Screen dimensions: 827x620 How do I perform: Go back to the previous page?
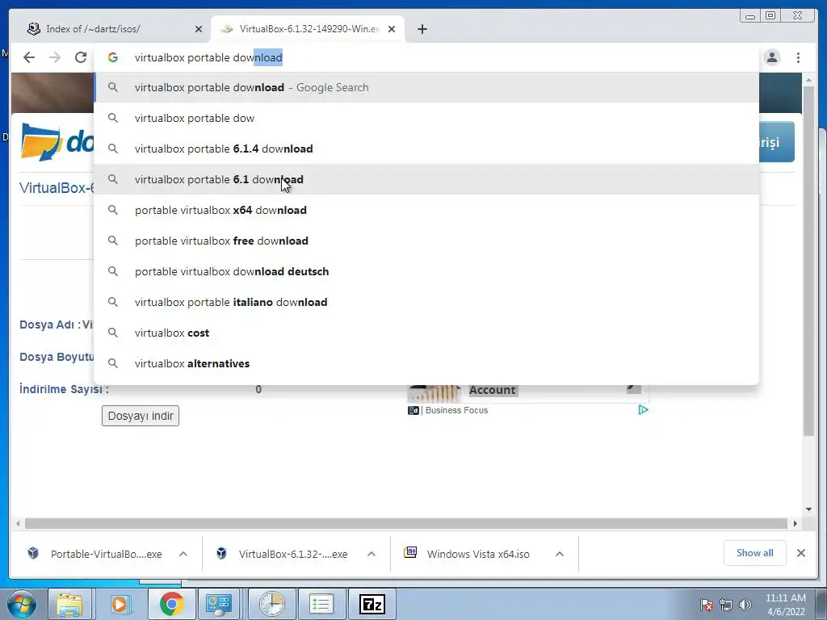click(x=29, y=57)
